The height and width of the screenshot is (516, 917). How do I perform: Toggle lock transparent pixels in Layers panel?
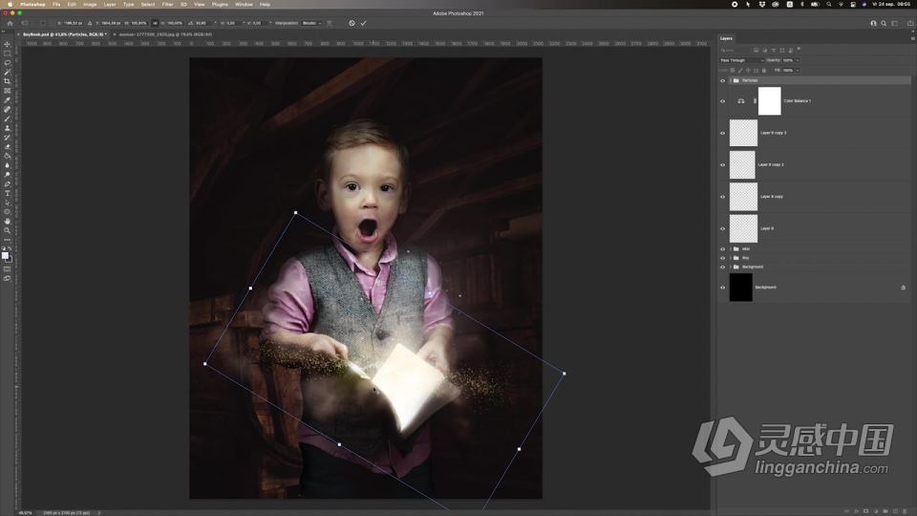[733, 70]
